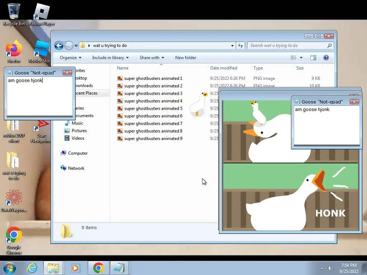Sort by the Date modified column header

point(229,68)
